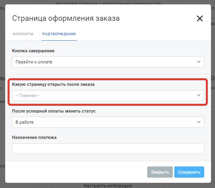Click the dimmed backdrop text above the dialog
The image size is (215, 188).
coord(108,3)
